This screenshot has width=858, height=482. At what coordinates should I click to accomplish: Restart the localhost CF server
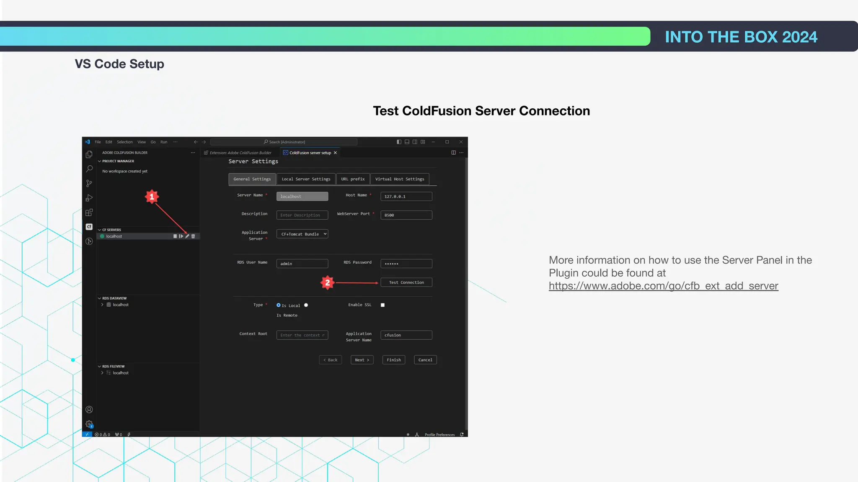point(181,236)
